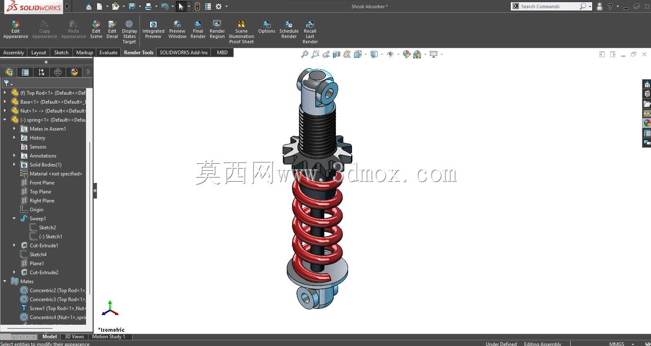Open the Design Library task pane tab
Image resolution: width=651 pixels, height=346 pixels.
(647, 94)
